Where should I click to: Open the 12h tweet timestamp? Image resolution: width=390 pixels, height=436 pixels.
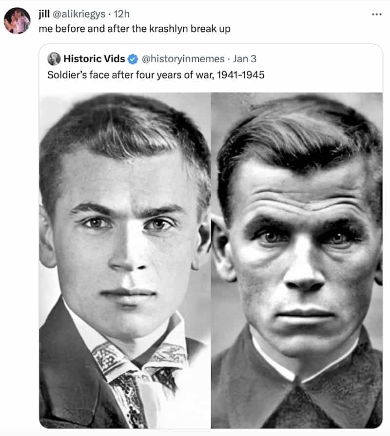click(121, 14)
